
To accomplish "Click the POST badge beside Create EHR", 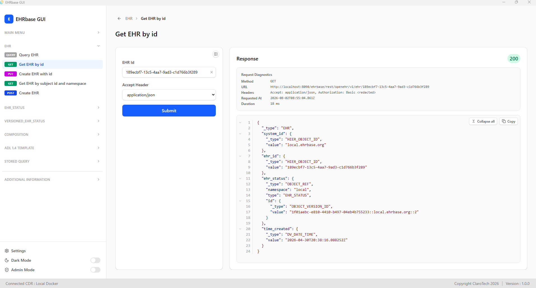I will (11, 93).
